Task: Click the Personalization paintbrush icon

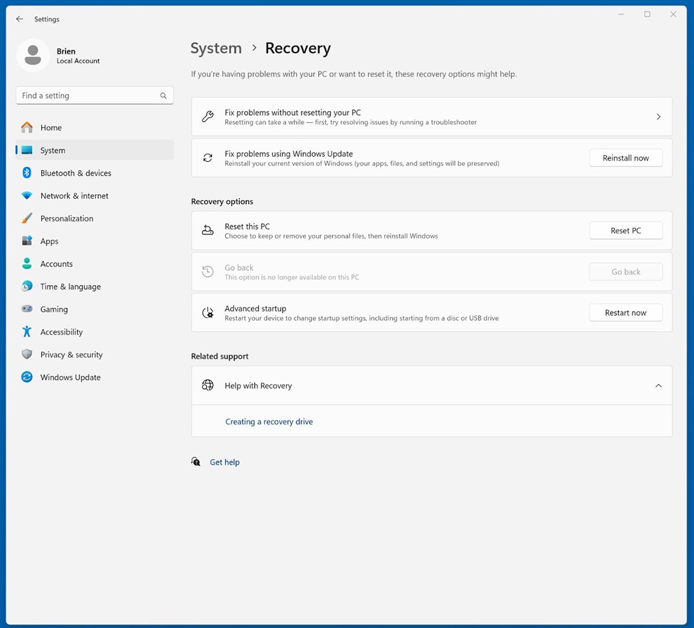Action: click(27, 219)
